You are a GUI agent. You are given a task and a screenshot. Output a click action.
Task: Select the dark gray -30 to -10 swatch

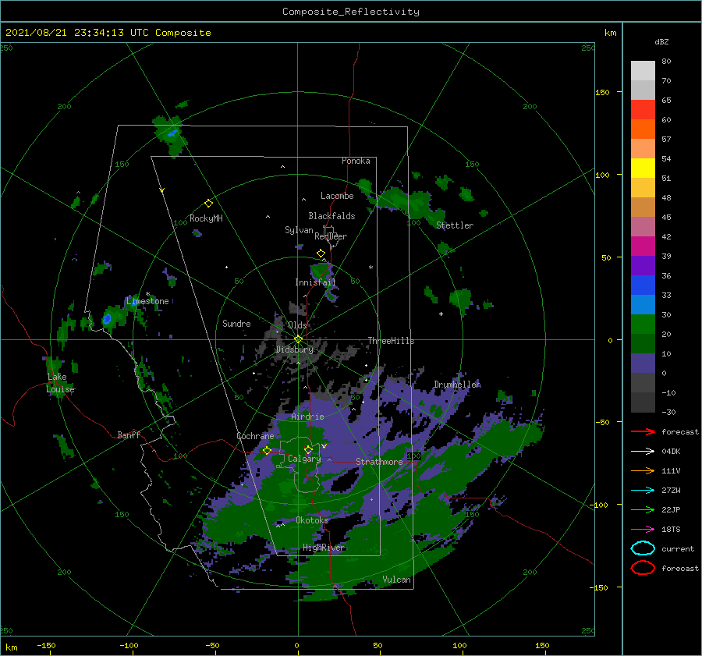pos(643,402)
